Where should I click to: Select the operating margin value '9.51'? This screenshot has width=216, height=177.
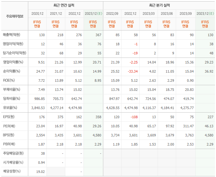click(x=41, y=62)
